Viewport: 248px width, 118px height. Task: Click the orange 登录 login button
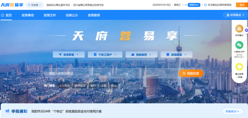pos(242,5)
